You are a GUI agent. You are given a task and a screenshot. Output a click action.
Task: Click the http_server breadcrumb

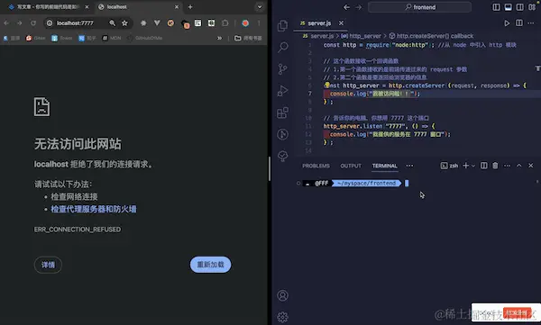tap(362, 36)
